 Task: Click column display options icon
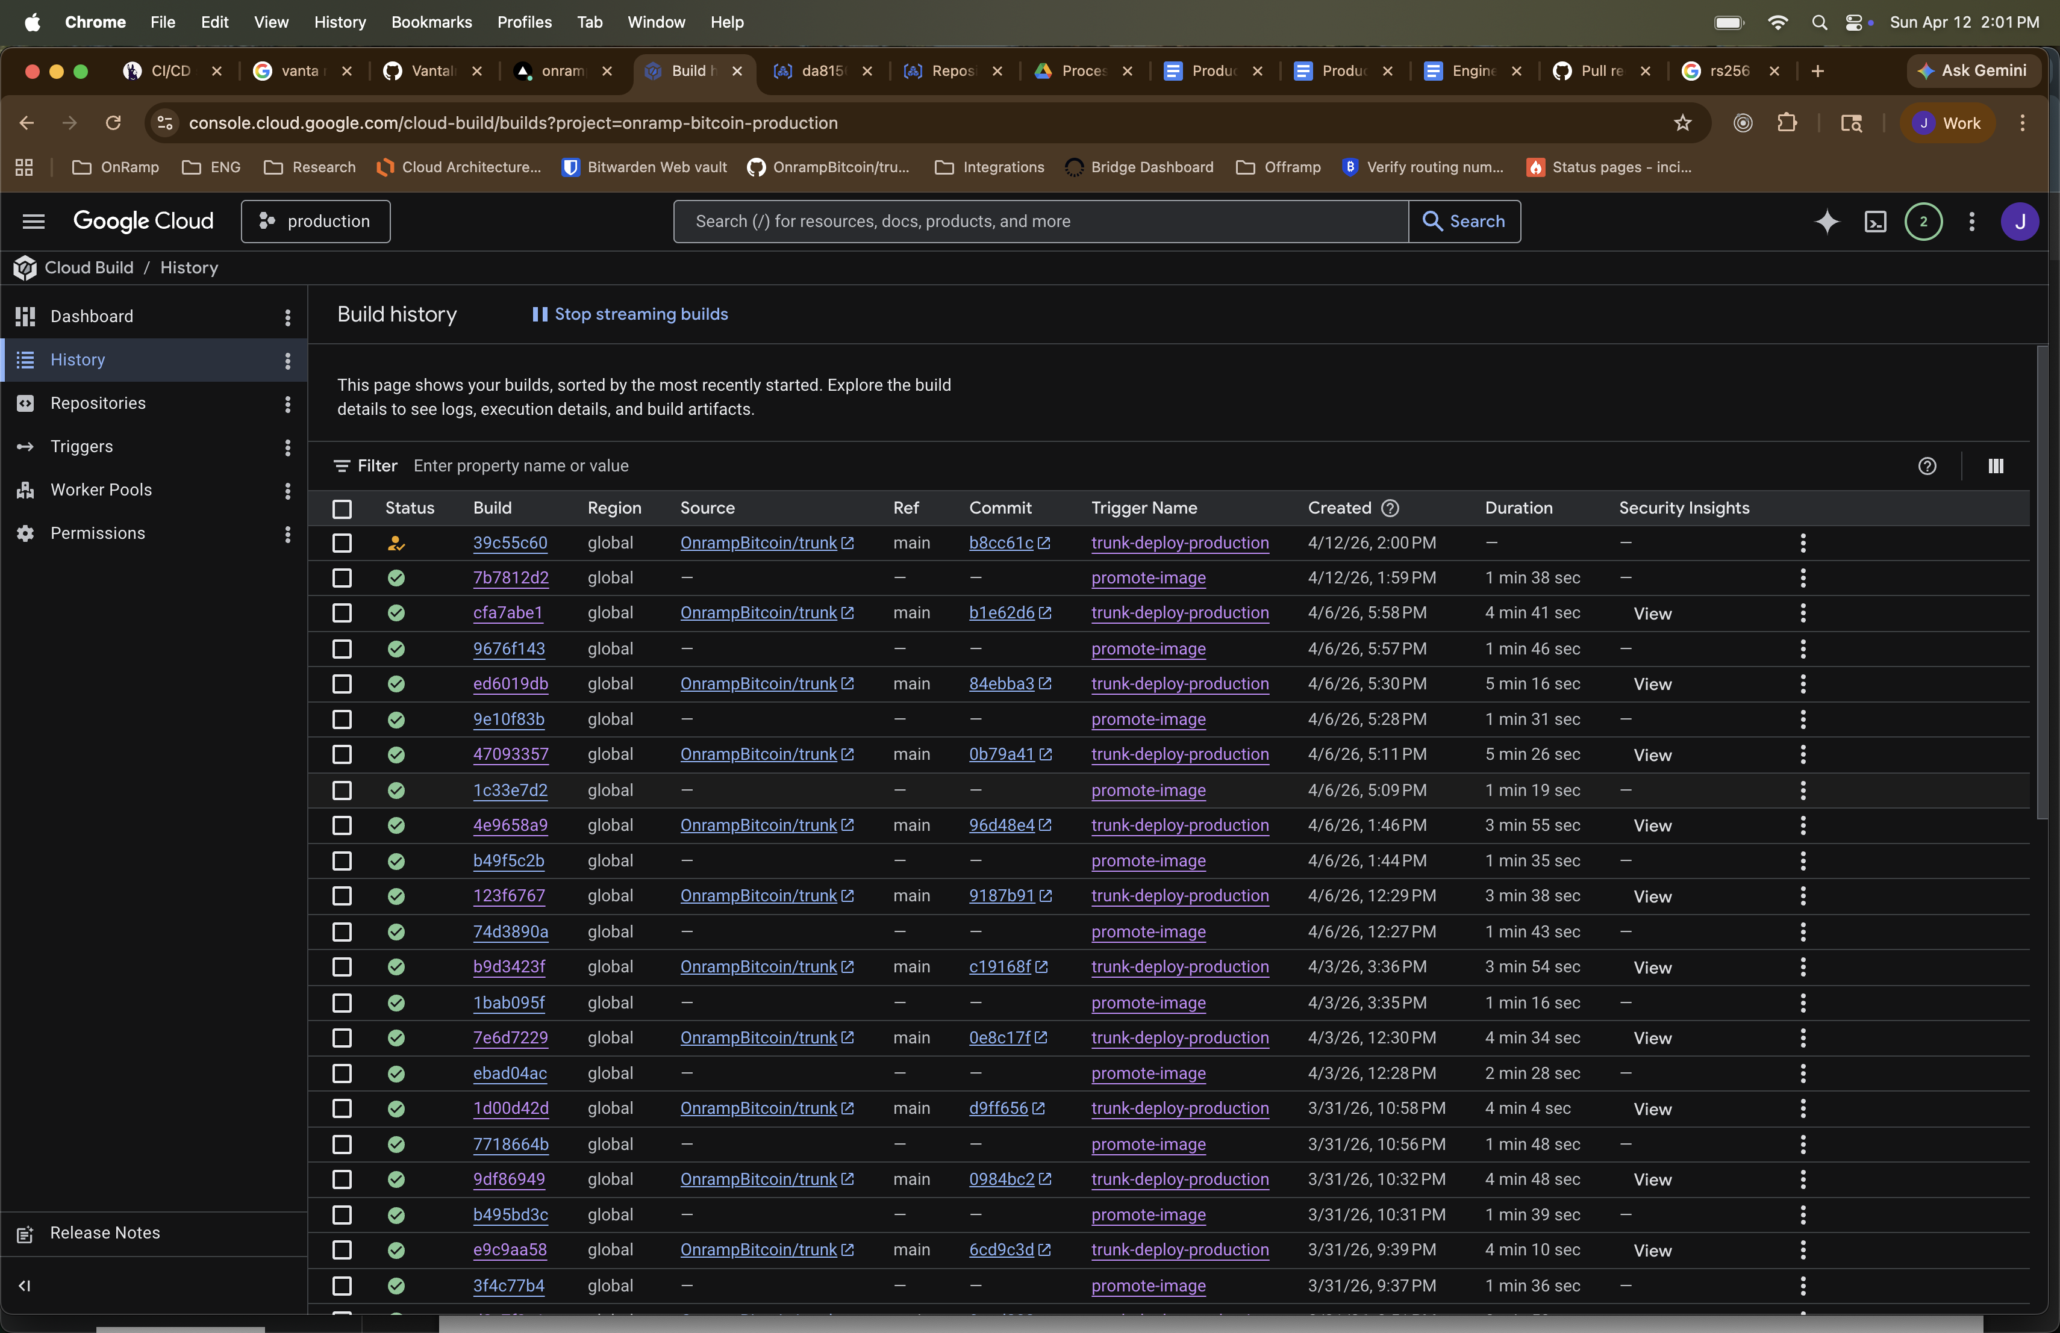pos(1995,466)
